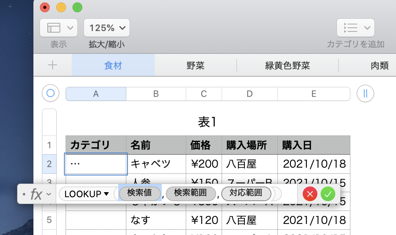Select the 食材 sheet tab
The height and width of the screenshot is (235, 396).
click(x=113, y=65)
